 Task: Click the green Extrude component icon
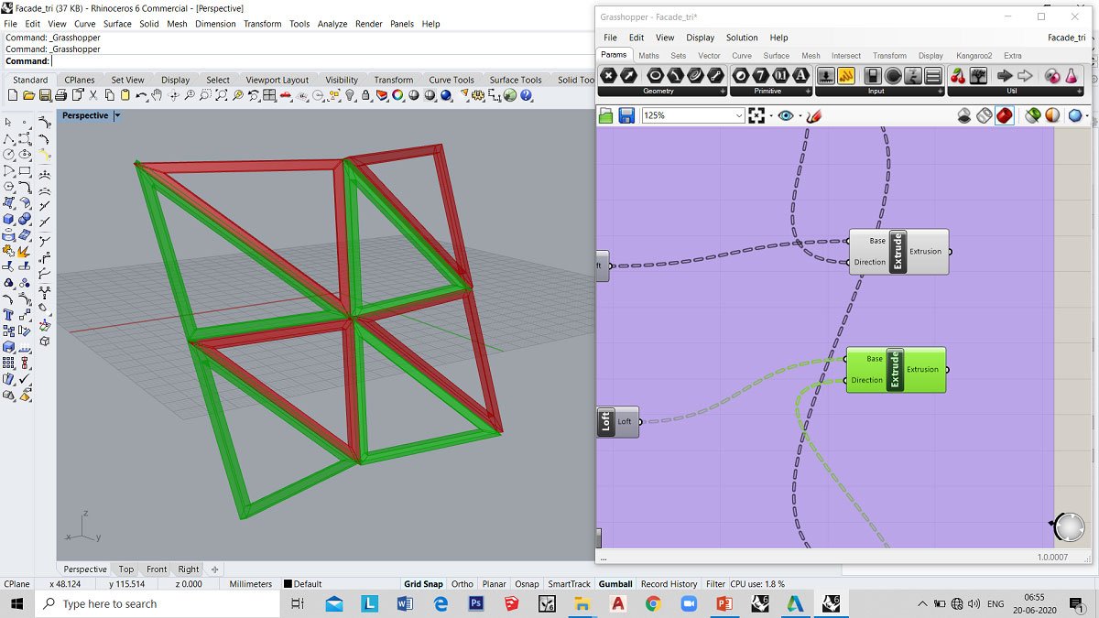click(x=895, y=370)
